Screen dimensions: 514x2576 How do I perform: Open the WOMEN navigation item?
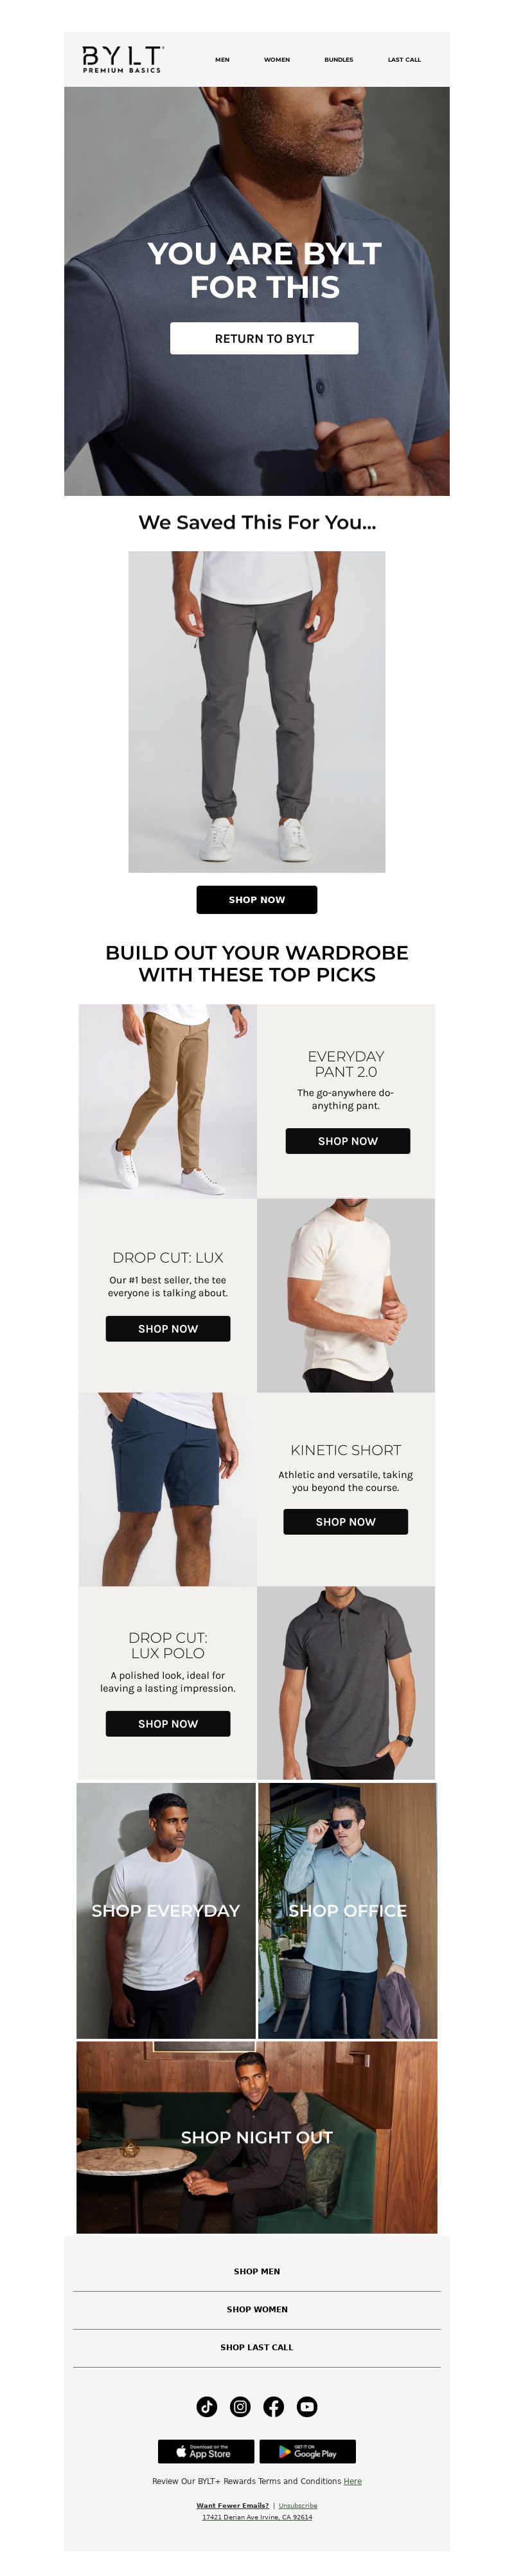276,60
